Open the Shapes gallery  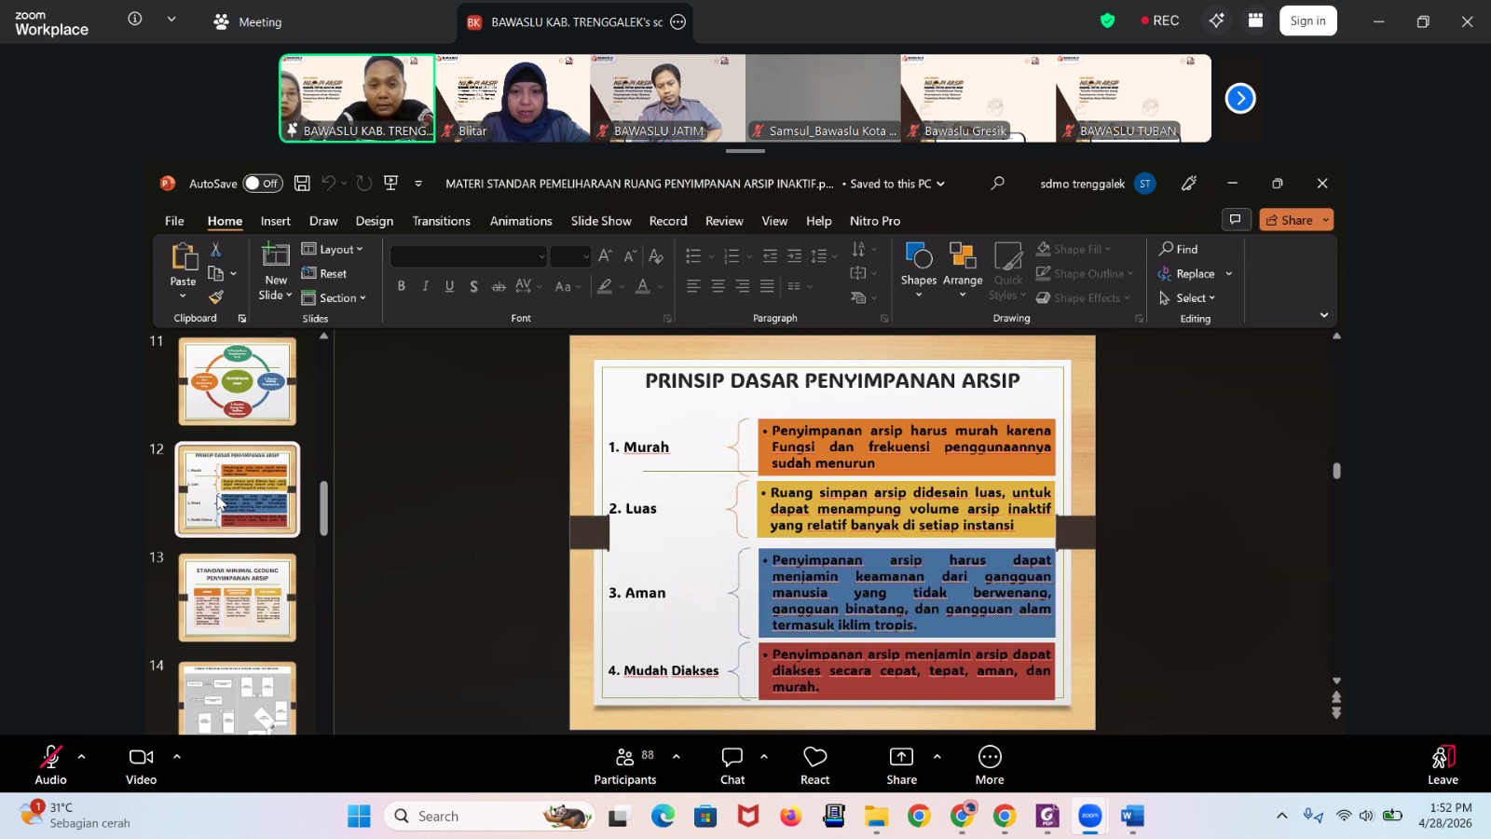(918, 270)
